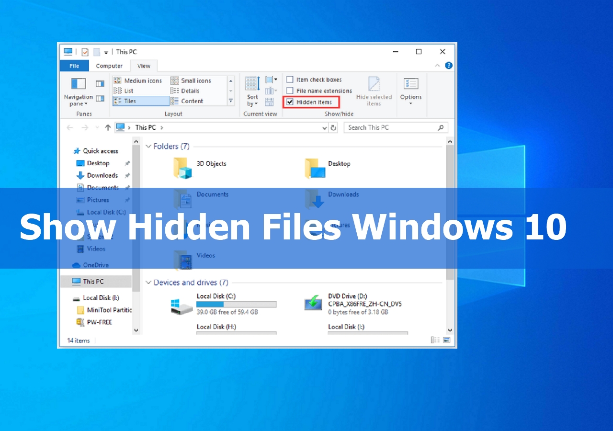Switch to the List layout
This screenshot has width=613, height=431.
tap(124, 91)
